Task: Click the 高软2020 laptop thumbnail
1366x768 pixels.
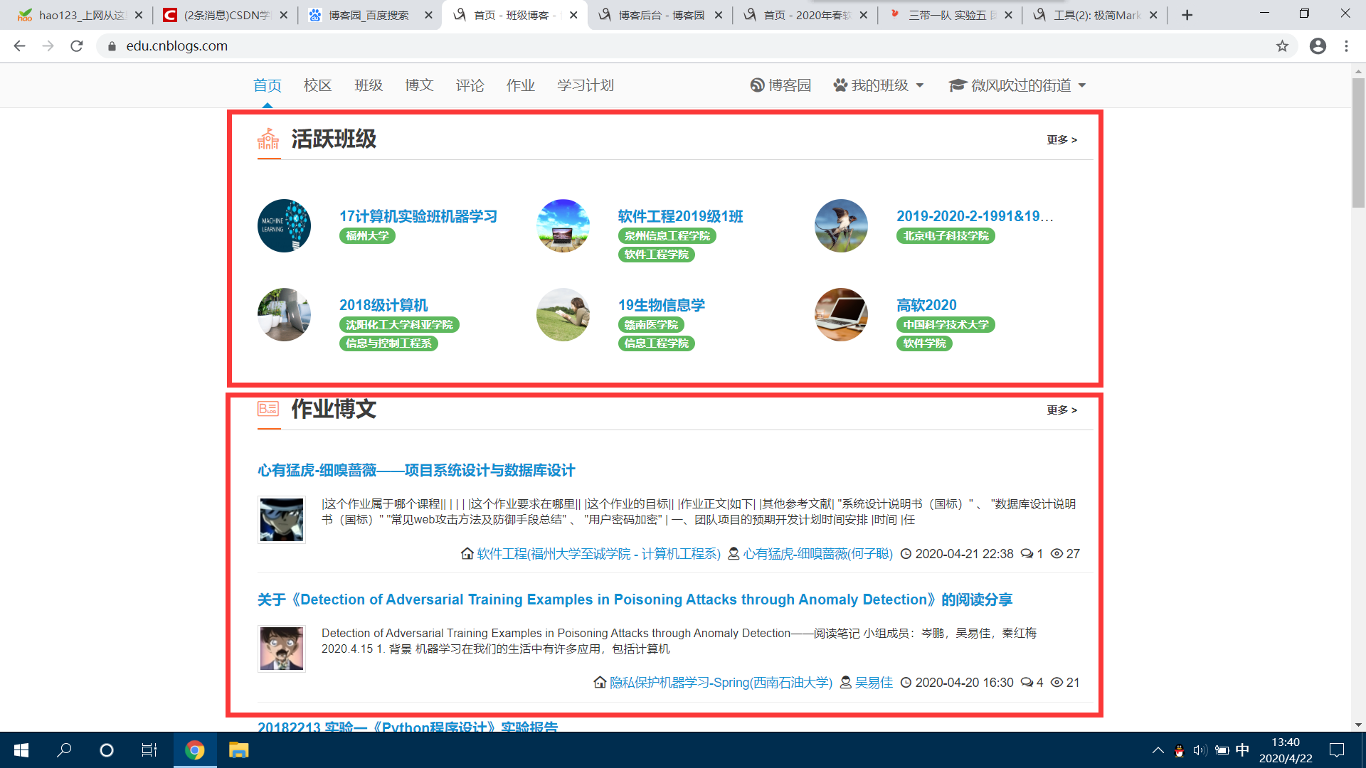Action: [x=841, y=314]
